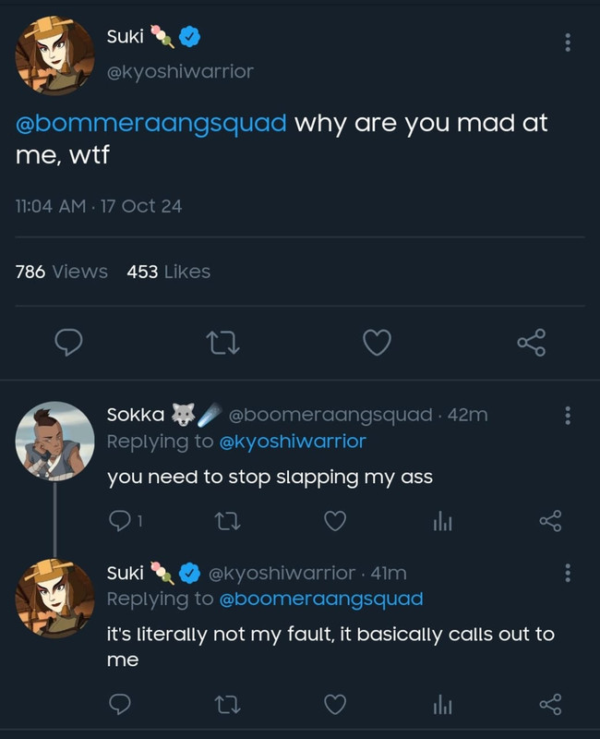Open more options on main tweet
Screen dimensions: 600x739
coord(567,42)
